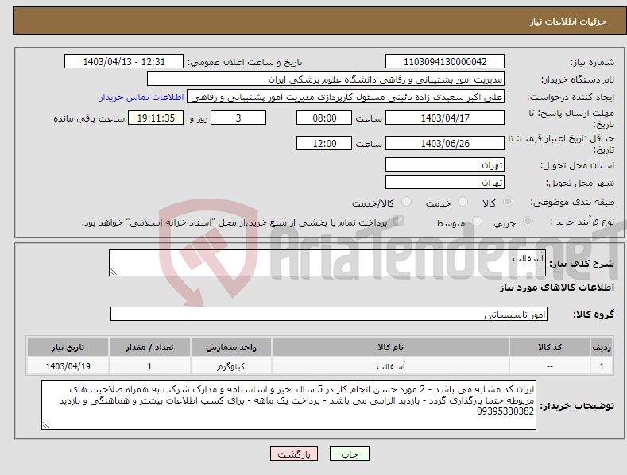Select the کالا radio button
The image size is (627, 475).
click(x=508, y=202)
